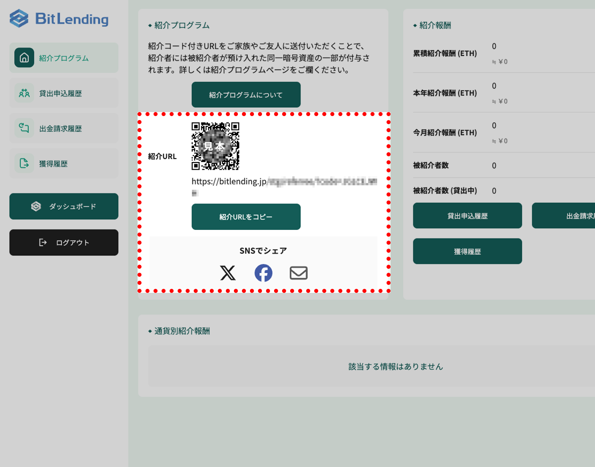
Task: Click the SNSでシェア heading
Action: pyautogui.click(x=263, y=250)
